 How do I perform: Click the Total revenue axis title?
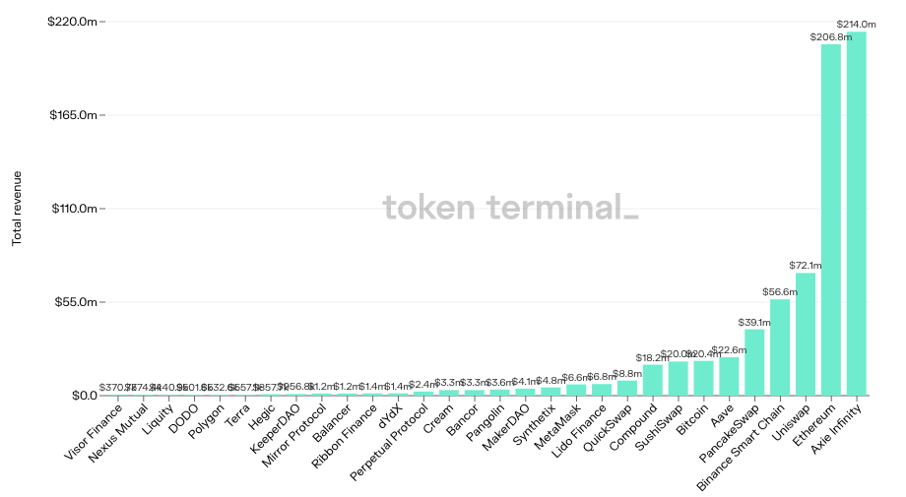pyautogui.click(x=17, y=208)
